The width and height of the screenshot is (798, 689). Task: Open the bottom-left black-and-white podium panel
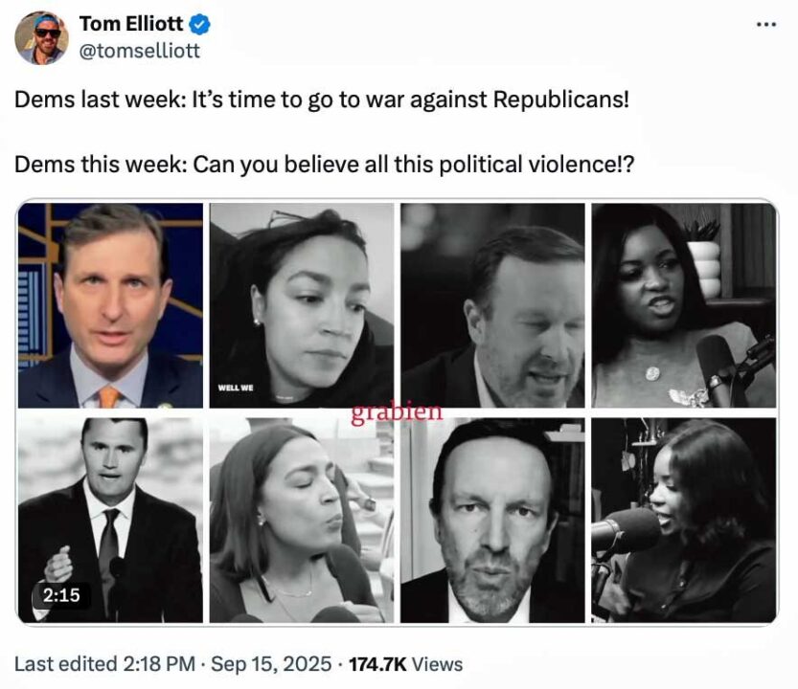110,521
